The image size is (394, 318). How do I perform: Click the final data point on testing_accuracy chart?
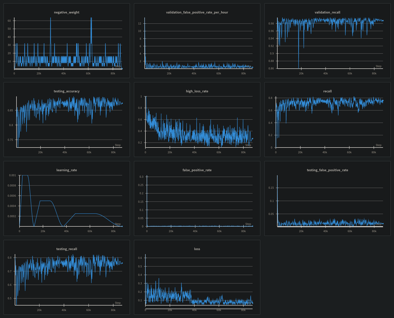[x=122, y=103]
